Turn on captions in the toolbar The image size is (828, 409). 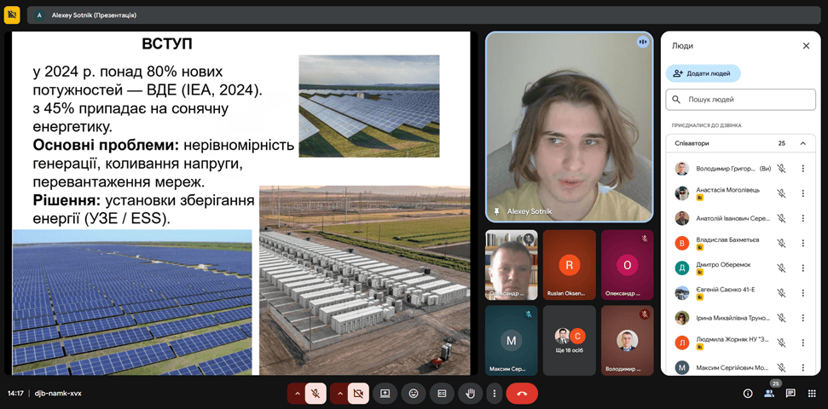(442, 393)
